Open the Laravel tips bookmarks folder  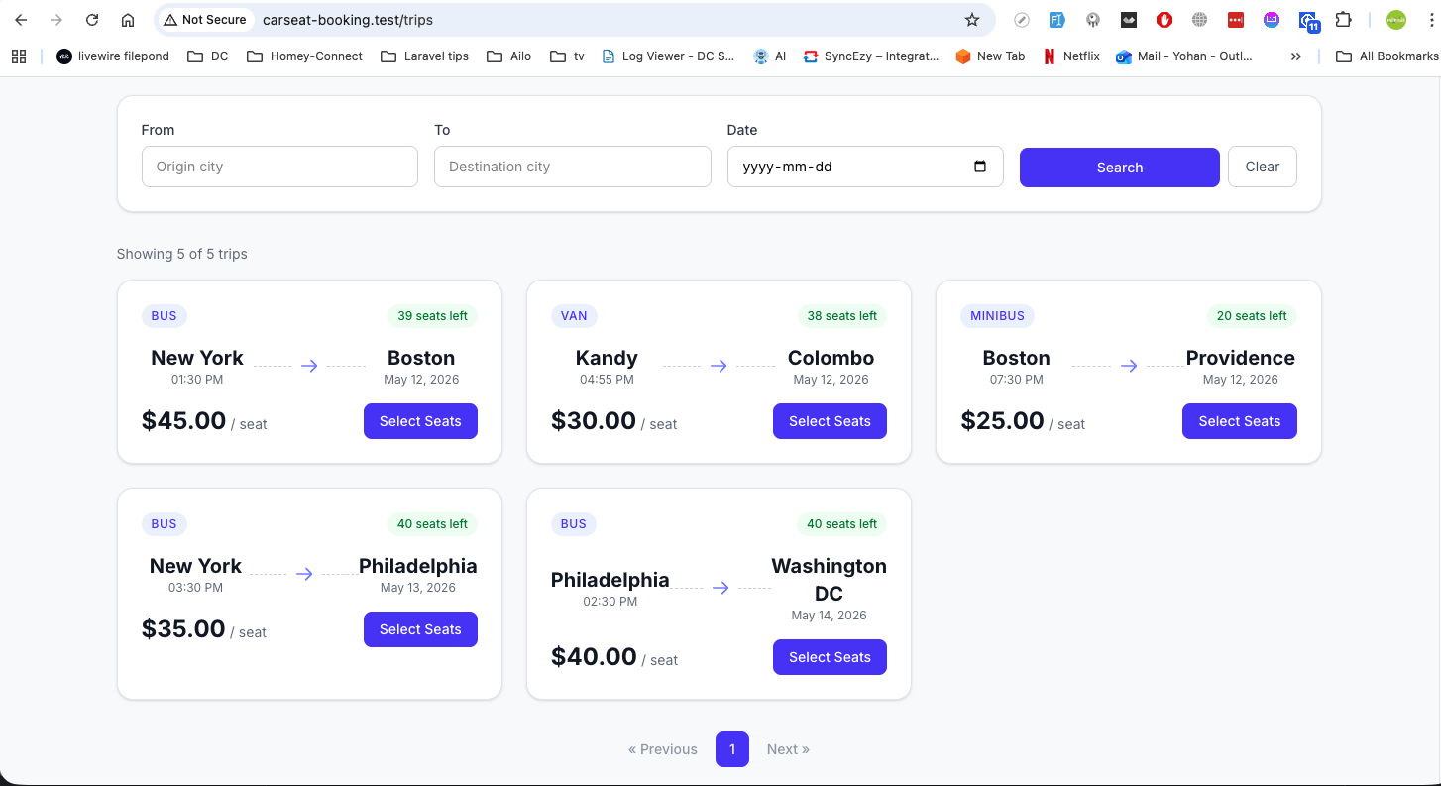click(x=425, y=56)
